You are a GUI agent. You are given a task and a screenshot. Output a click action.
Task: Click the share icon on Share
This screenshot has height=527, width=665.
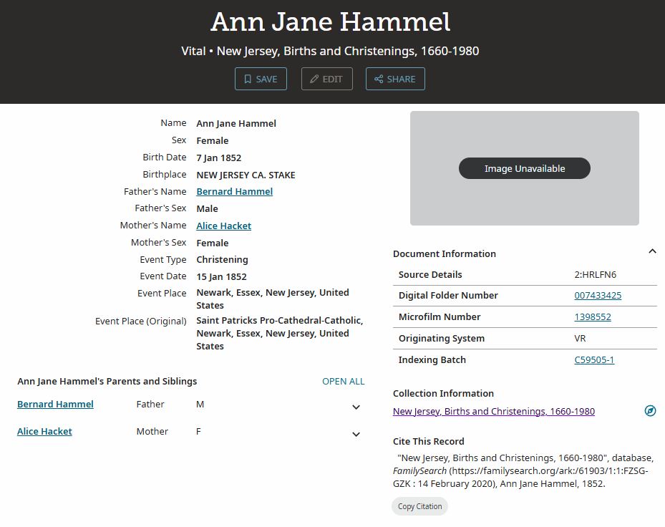click(x=379, y=79)
